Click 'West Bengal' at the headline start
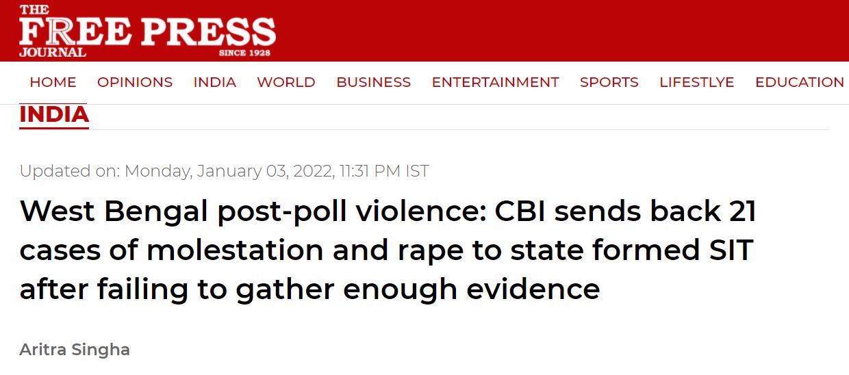Screen dimensions: 849x375 pos(114,211)
